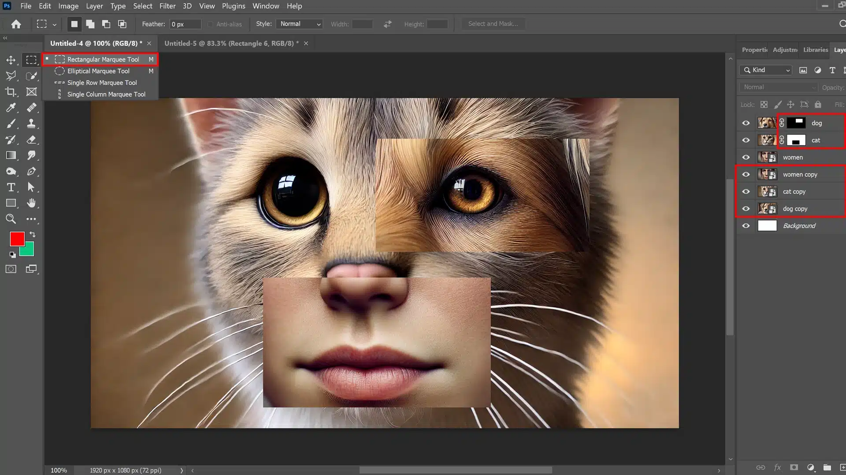Select the Dodge tool

tap(11, 172)
